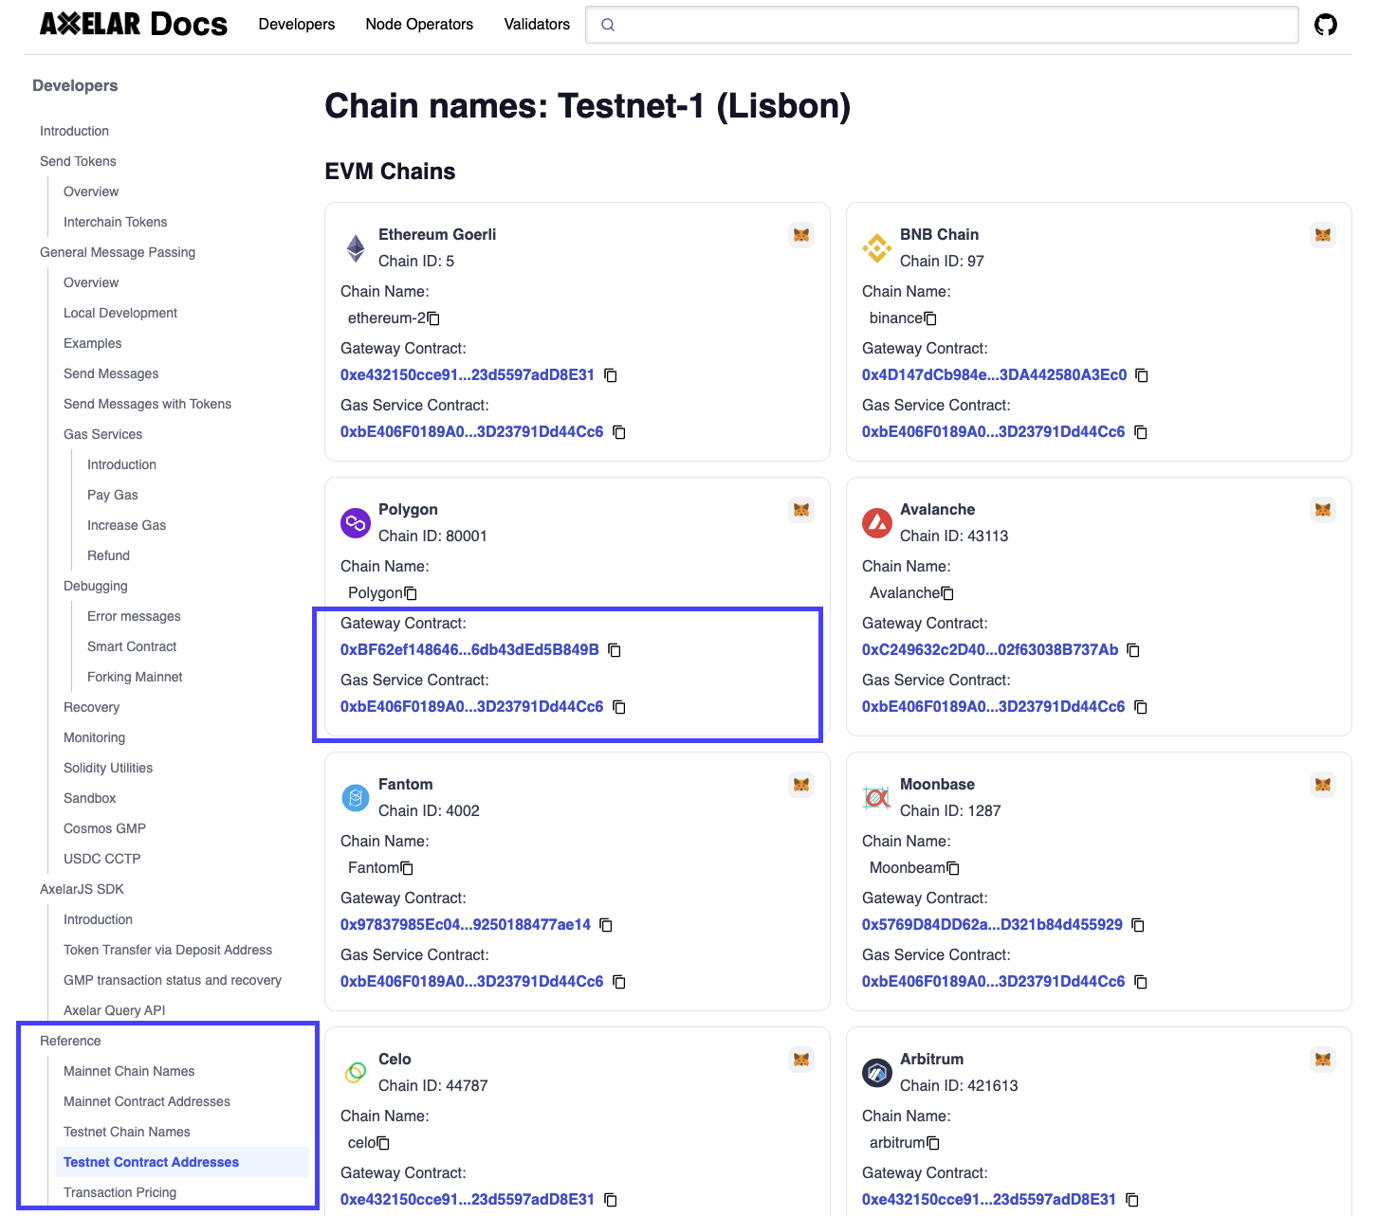Click the Fantom chain logo
The width and height of the screenshot is (1396, 1216).
click(x=355, y=799)
